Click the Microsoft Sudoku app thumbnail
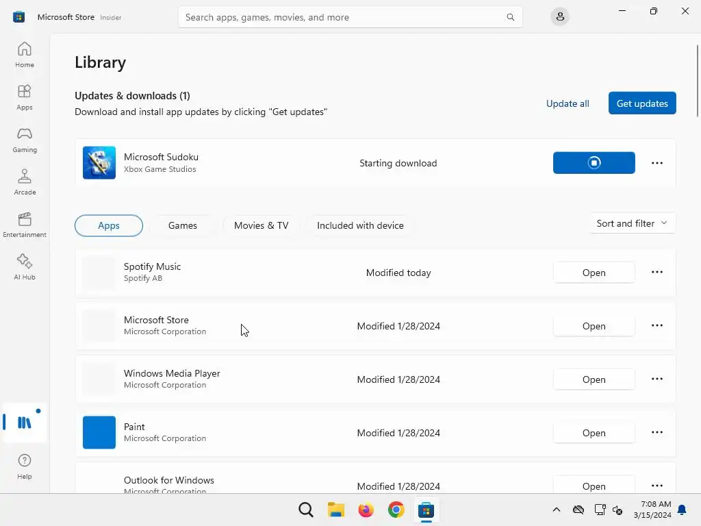The height and width of the screenshot is (526, 701). (99, 163)
